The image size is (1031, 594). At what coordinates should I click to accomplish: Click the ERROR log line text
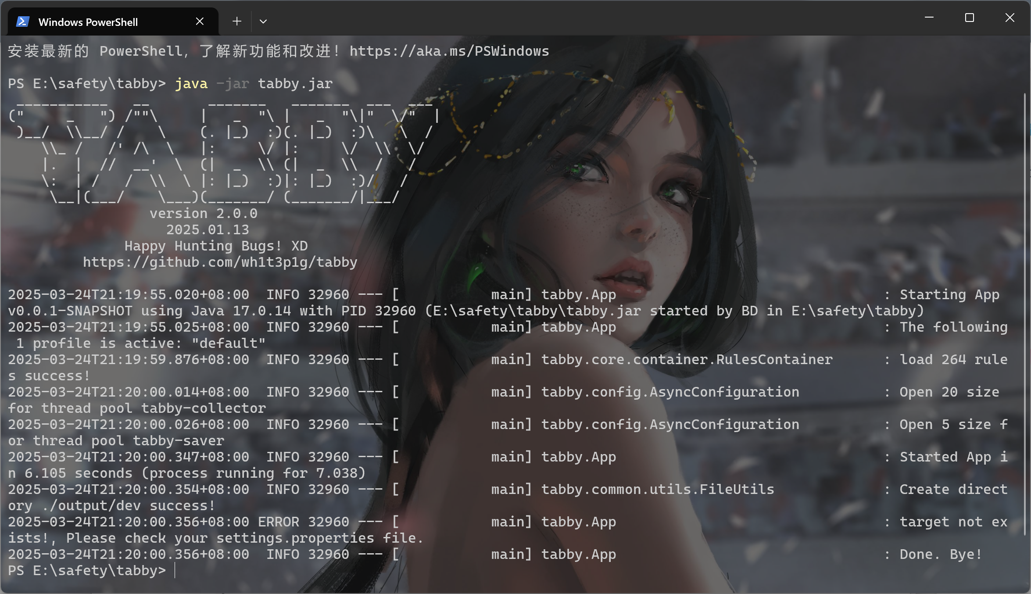point(278,522)
